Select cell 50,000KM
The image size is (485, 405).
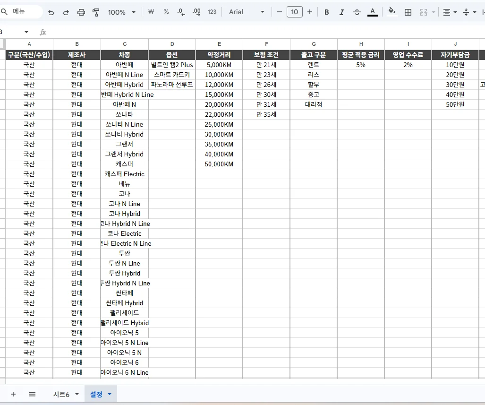pyautogui.click(x=219, y=164)
